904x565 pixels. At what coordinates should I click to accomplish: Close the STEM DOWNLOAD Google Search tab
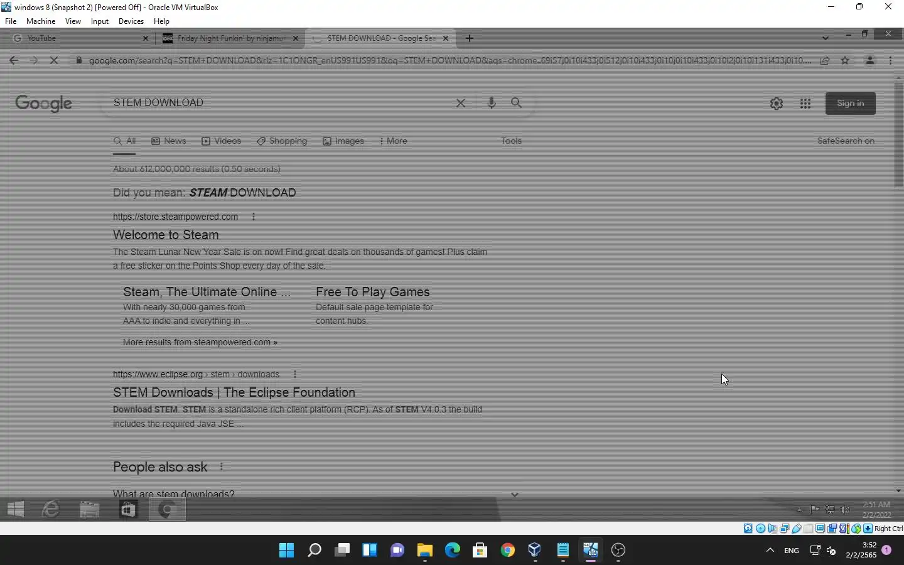pyautogui.click(x=446, y=38)
